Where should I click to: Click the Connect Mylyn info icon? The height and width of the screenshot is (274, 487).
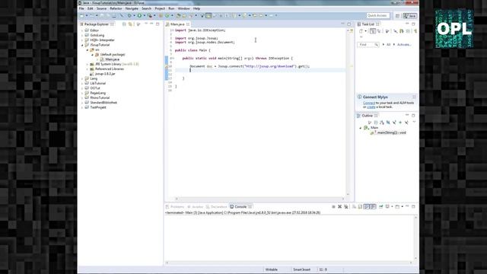[x=359, y=97]
